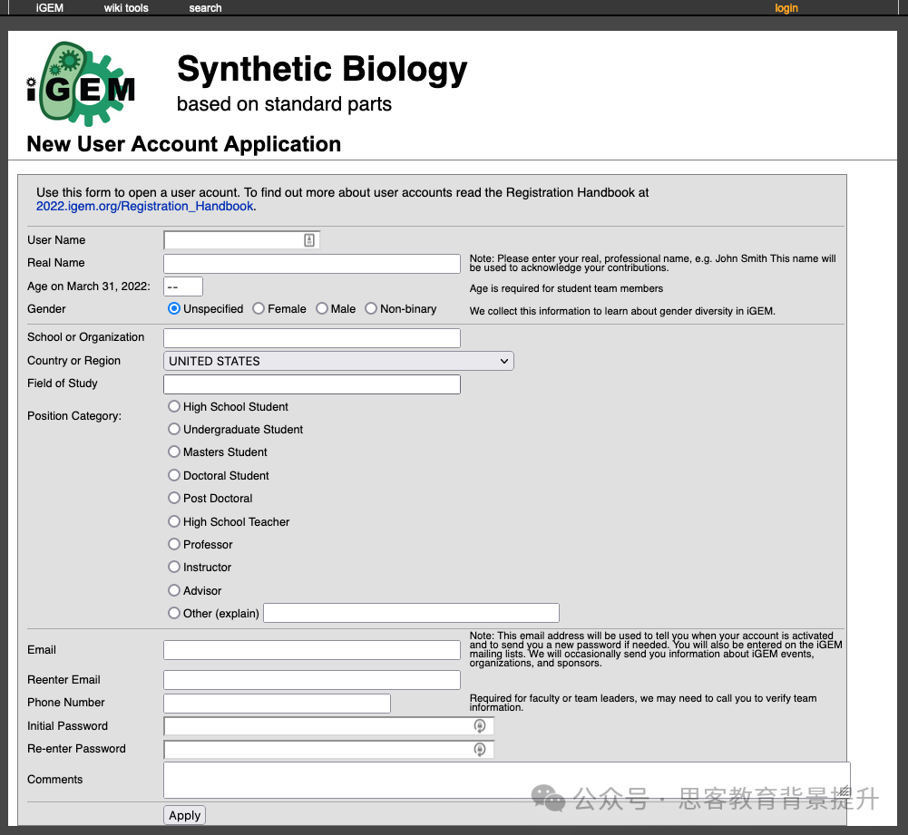908x835 pixels.
Task: Select the Other (explain) position option
Action: [x=174, y=613]
